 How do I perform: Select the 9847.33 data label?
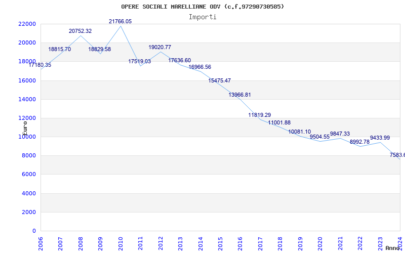[x=340, y=134]
